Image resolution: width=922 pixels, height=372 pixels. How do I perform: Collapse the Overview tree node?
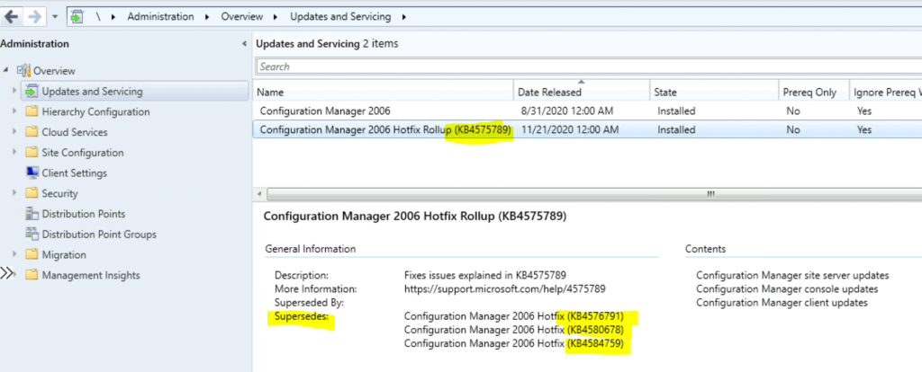[x=6, y=70]
